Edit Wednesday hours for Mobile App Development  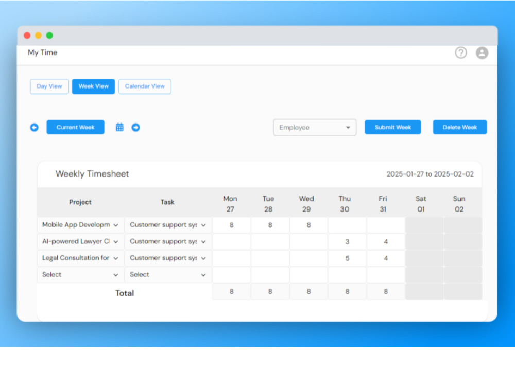(308, 225)
